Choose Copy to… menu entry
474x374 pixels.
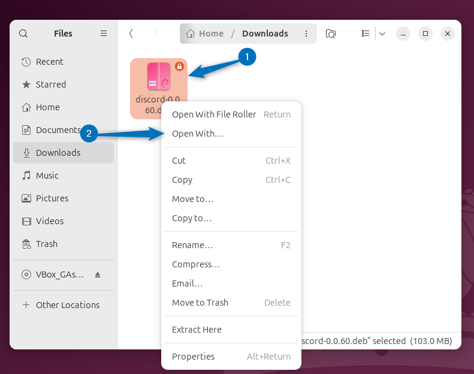[x=231, y=218]
